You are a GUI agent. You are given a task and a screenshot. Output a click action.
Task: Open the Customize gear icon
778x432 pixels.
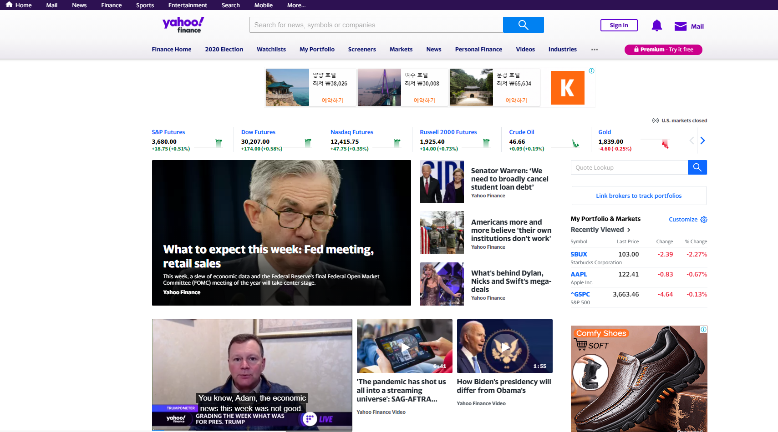704,220
